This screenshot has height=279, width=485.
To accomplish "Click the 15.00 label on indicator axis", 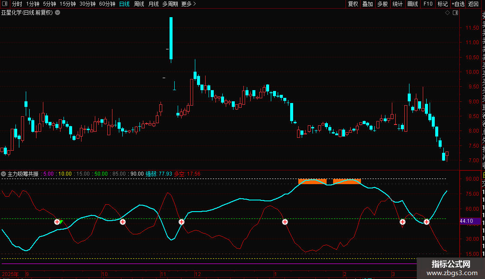I will pyautogui.click(x=472, y=254).
